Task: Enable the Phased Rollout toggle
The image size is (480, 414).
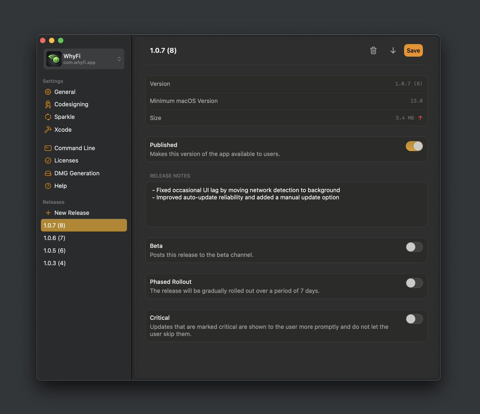Action: pyautogui.click(x=414, y=283)
